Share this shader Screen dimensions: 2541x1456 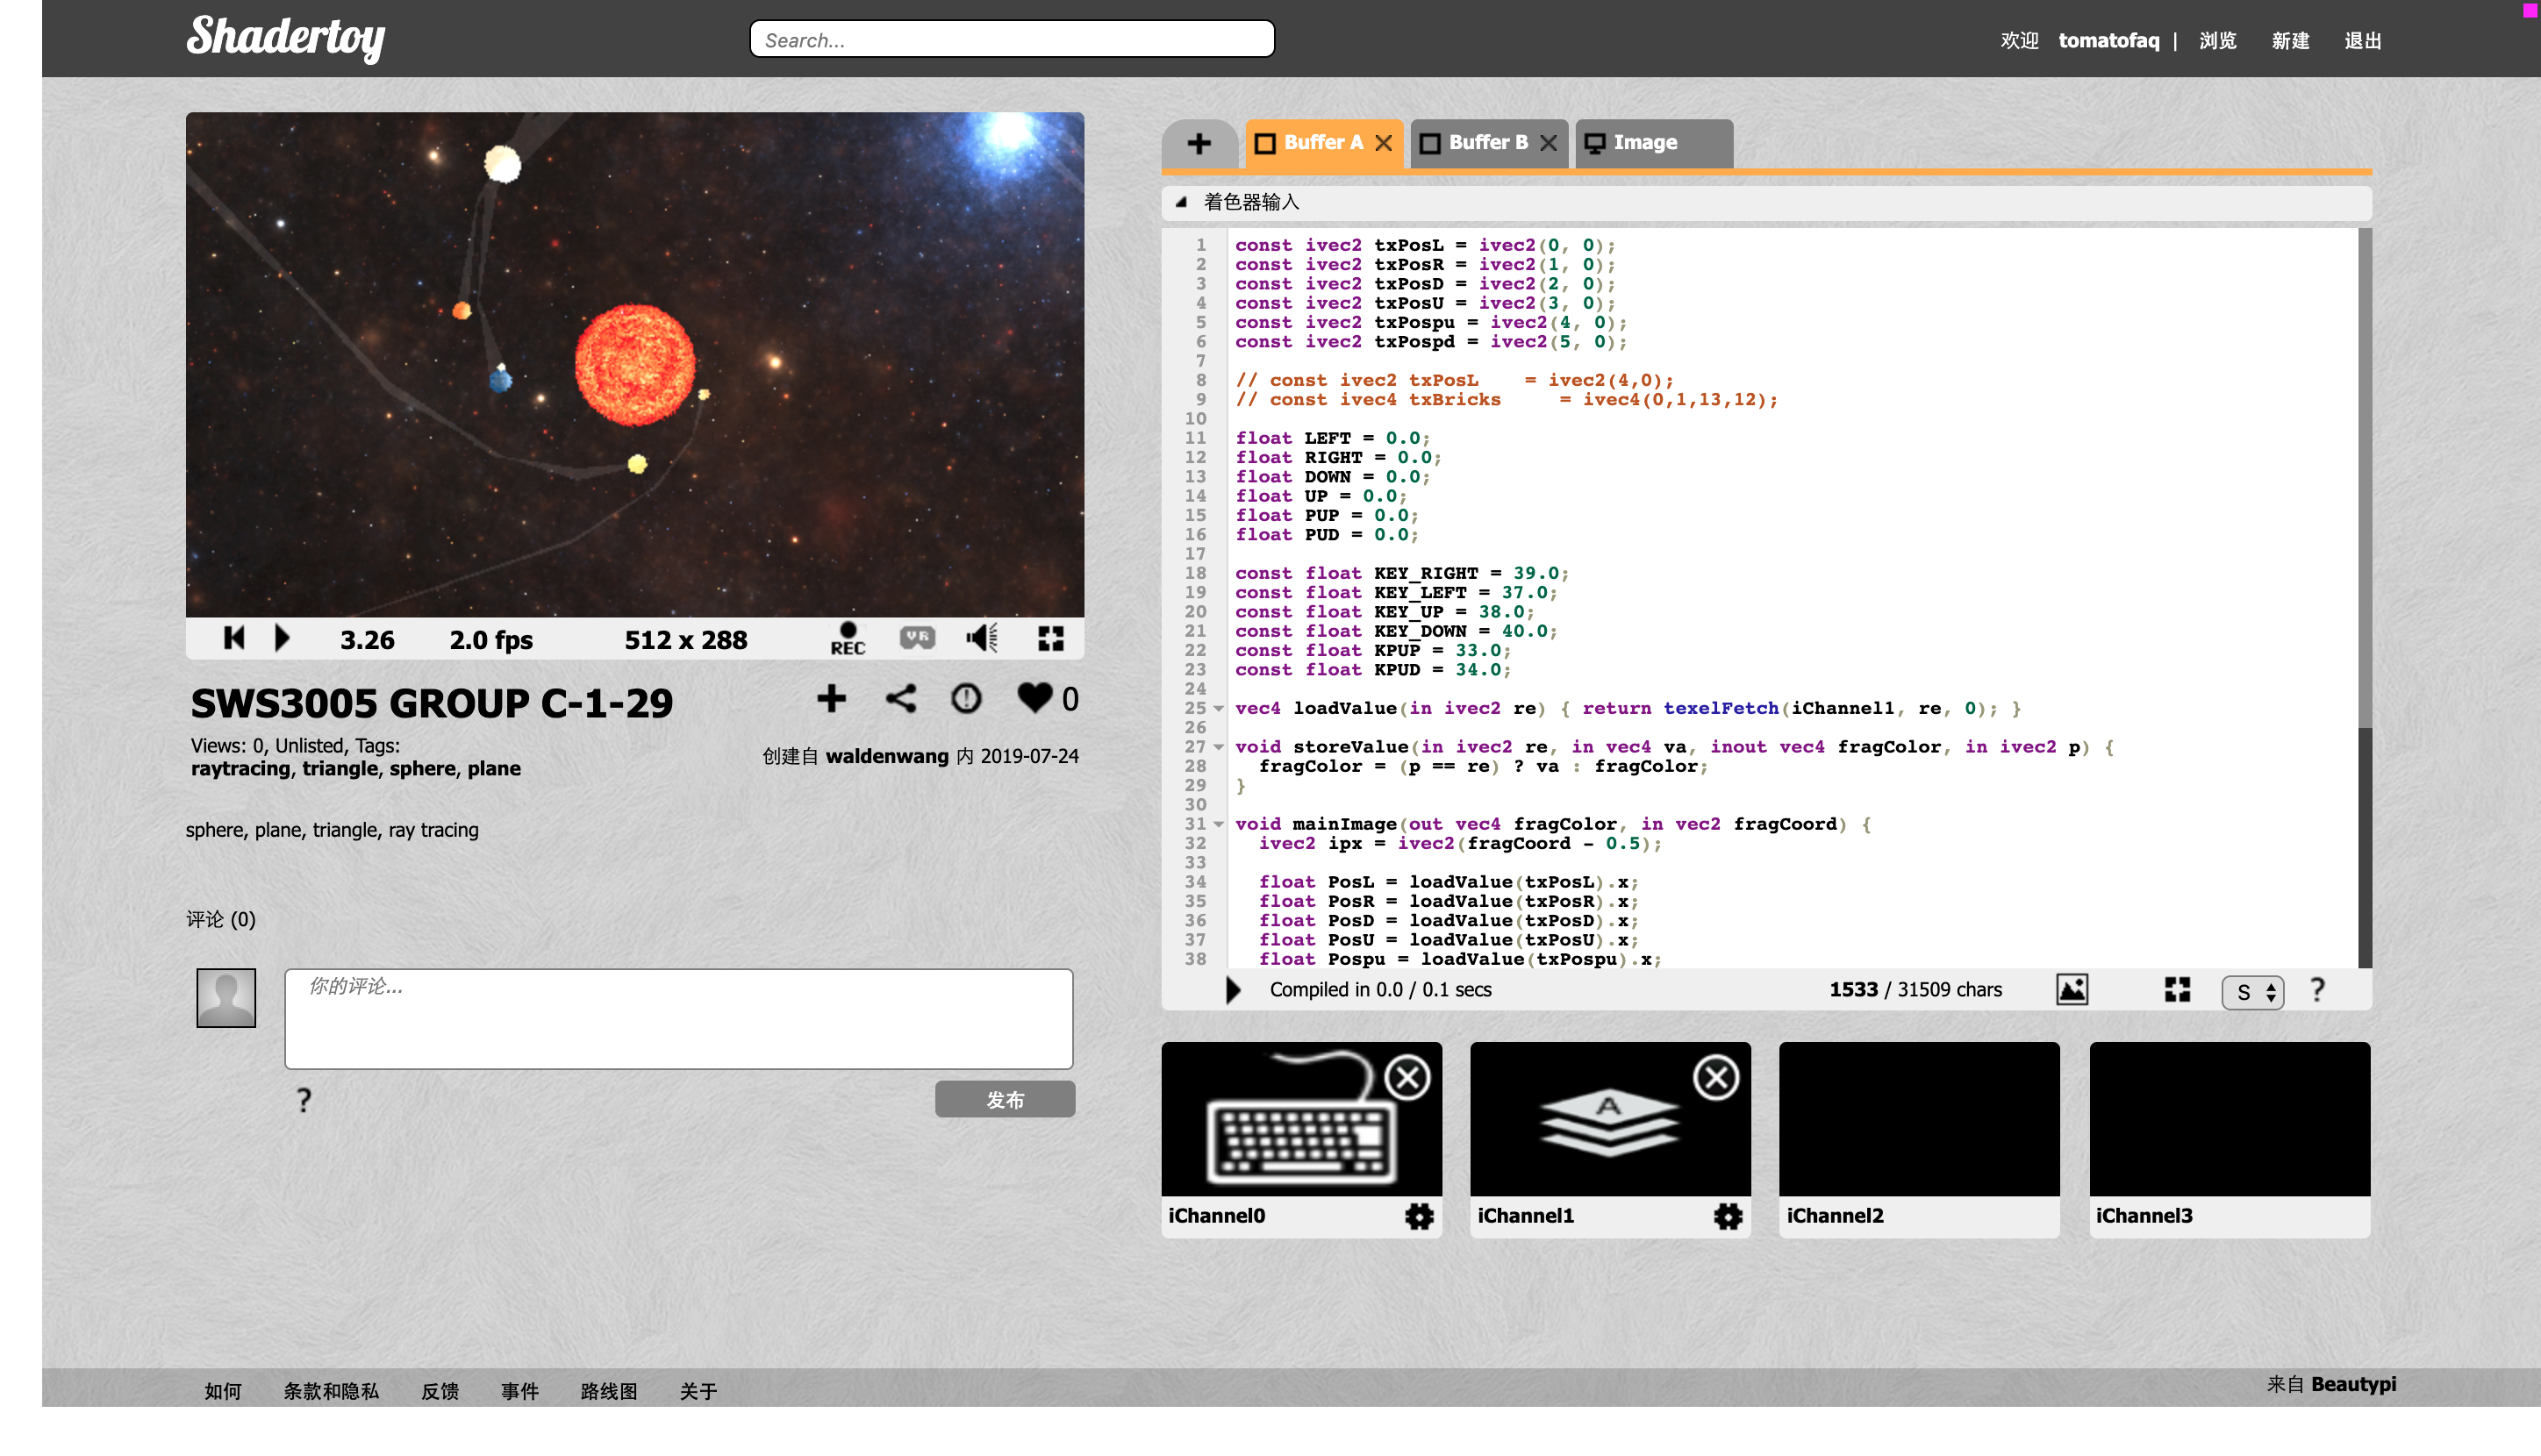(901, 699)
